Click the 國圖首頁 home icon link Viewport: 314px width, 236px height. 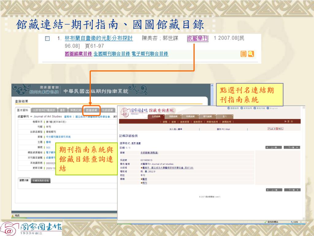[233, 108]
